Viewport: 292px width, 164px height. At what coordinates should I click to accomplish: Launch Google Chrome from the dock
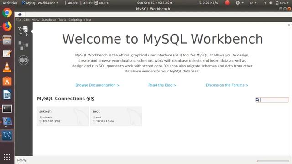pos(7,13)
